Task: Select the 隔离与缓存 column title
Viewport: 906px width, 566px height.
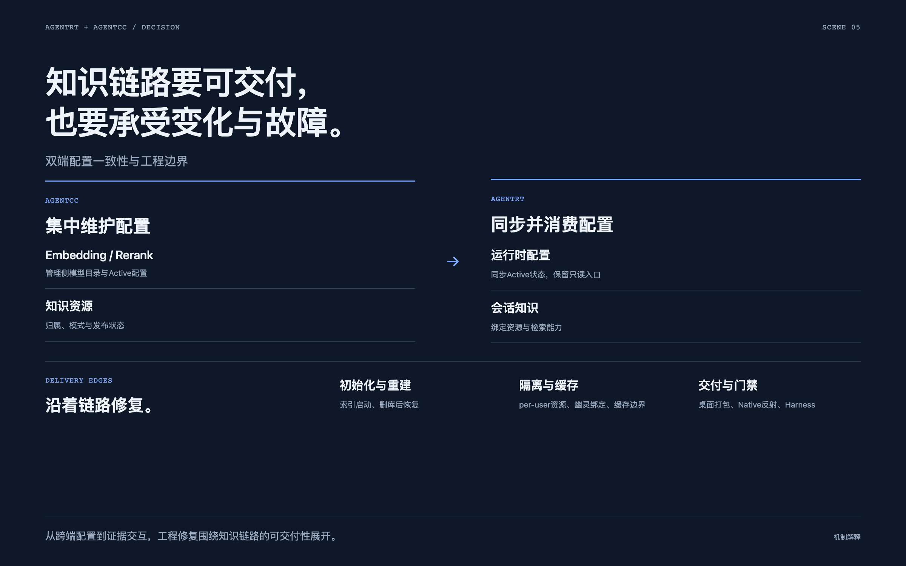Action: click(549, 385)
